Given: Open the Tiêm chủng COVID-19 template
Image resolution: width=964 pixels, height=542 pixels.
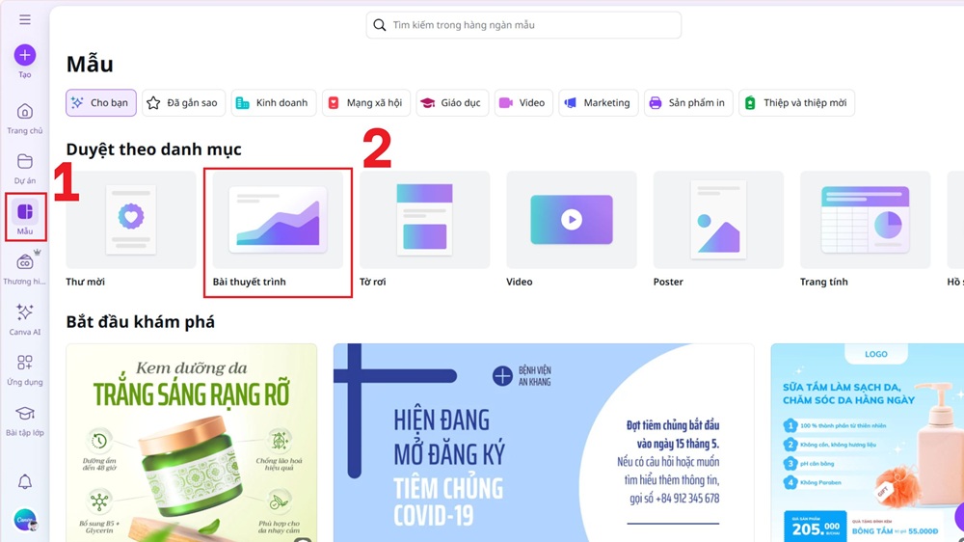Looking at the screenshot, I should point(544,443).
